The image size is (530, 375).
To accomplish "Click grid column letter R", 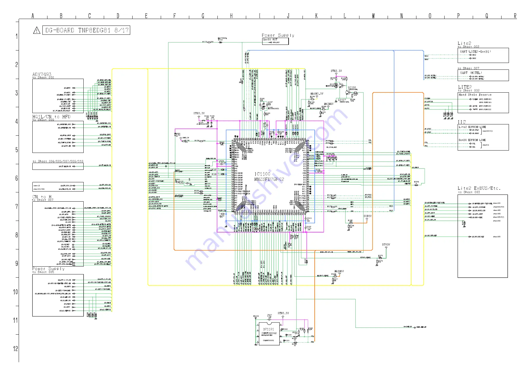I will point(515,16).
